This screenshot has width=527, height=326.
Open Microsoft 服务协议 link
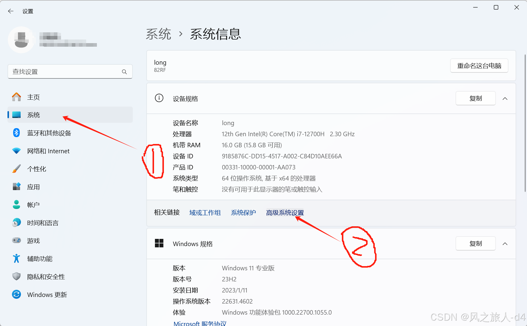pyautogui.click(x=200, y=323)
